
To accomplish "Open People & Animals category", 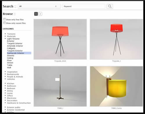I will (15, 77).
